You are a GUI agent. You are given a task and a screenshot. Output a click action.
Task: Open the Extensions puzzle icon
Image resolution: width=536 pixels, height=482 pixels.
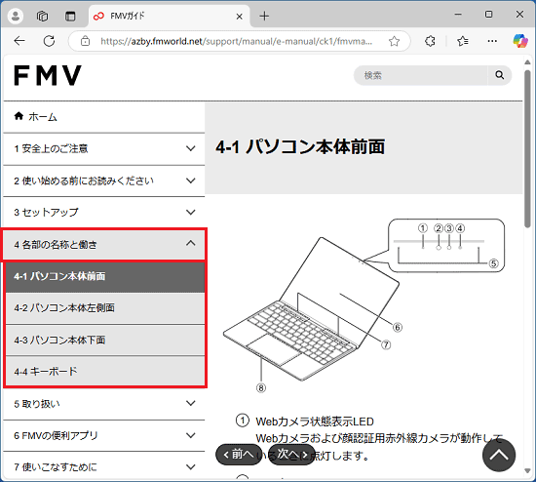pyautogui.click(x=430, y=41)
